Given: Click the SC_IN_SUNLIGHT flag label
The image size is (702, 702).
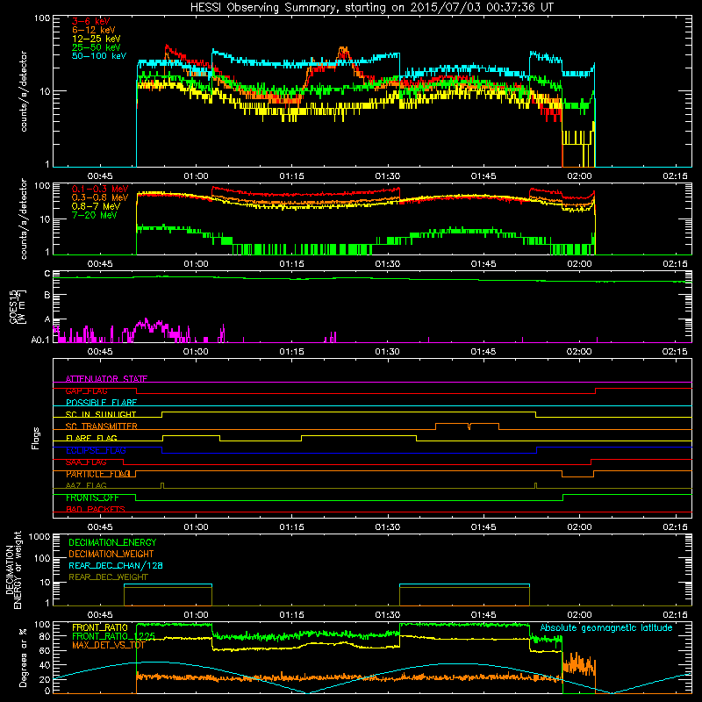Looking at the screenshot, I should [101, 414].
